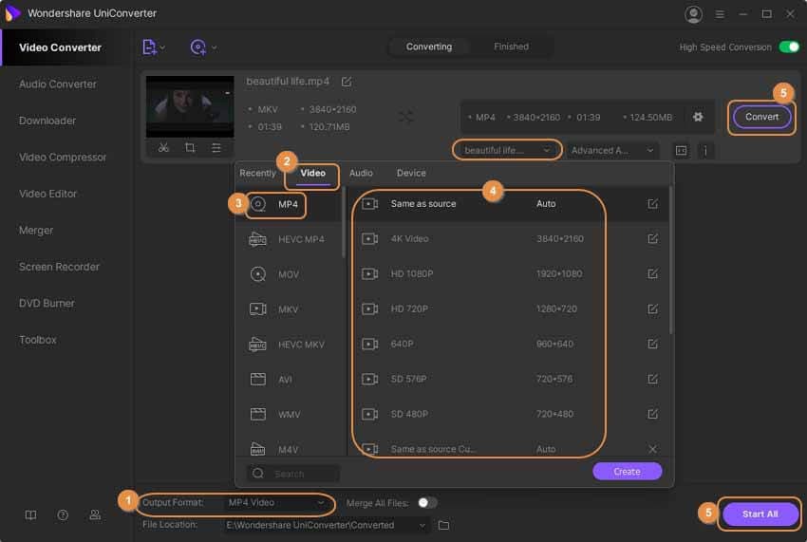Edit the SD 480P preset
Image resolution: width=807 pixels, height=542 pixels.
point(652,414)
